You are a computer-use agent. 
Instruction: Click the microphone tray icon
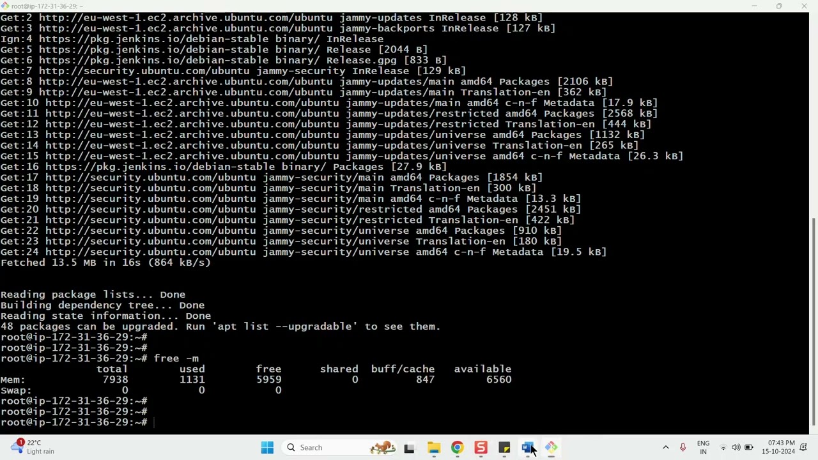point(683,448)
